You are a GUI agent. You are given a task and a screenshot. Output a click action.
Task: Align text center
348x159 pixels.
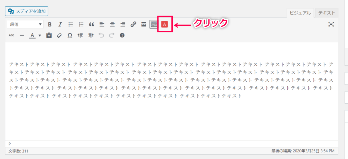(112, 24)
